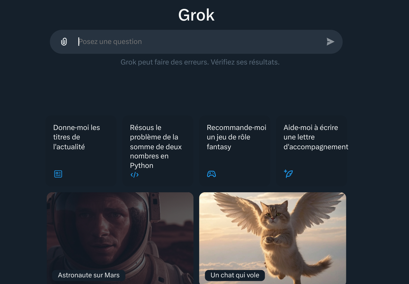Choose "Recommande-moi un jeu de rôle fantasy"
This screenshot has width=409, height=284.
(235, 151)
